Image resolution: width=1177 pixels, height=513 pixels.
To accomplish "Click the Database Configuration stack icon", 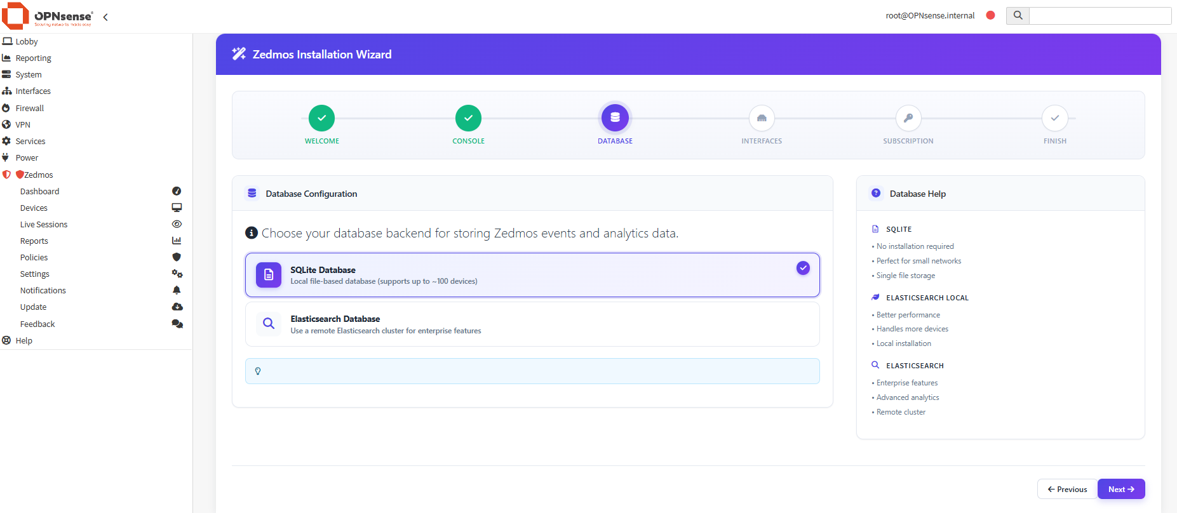I will [252, 193].
